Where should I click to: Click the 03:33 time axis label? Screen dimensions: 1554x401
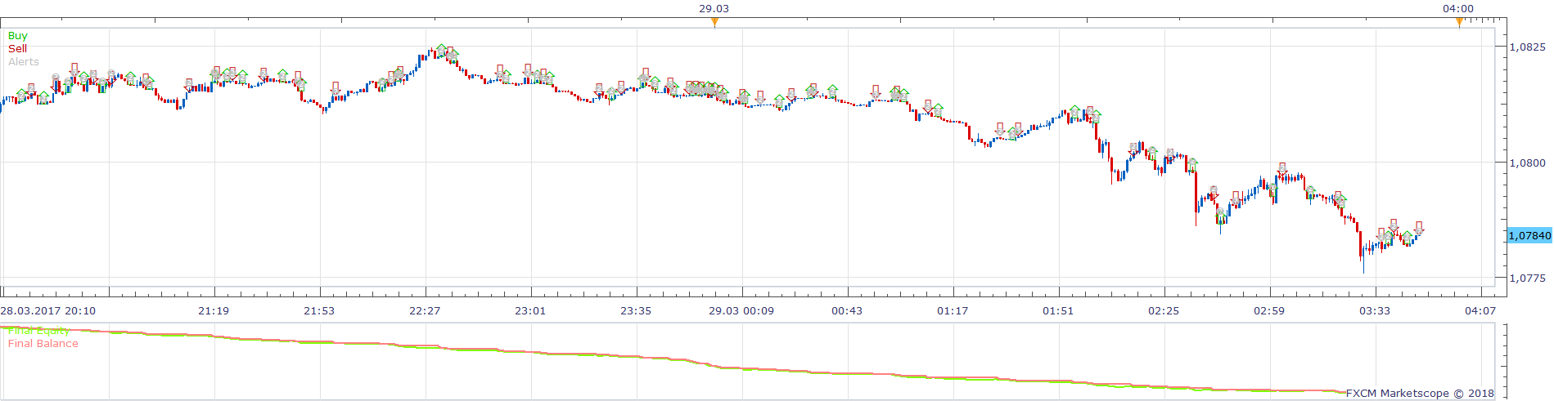[x=1375, y=311]
